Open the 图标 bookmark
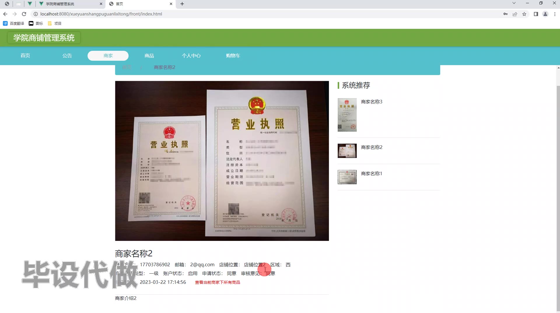 click(x=36, y=23)
